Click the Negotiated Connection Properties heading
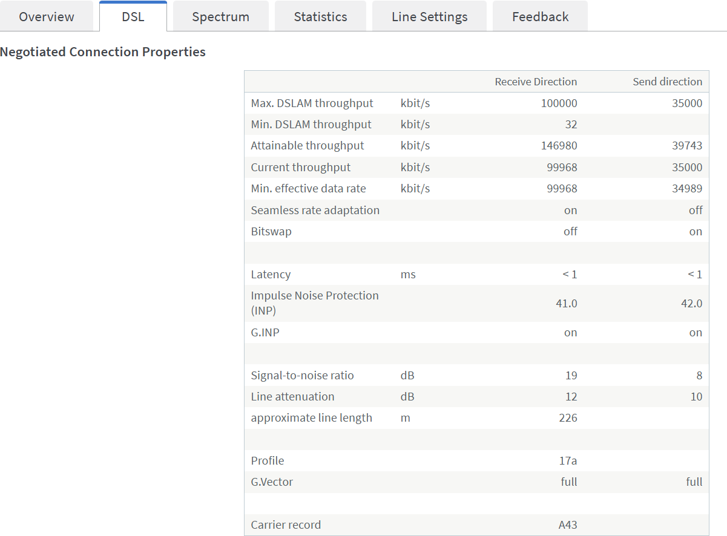727x536 pixels. tap(103, 52)
